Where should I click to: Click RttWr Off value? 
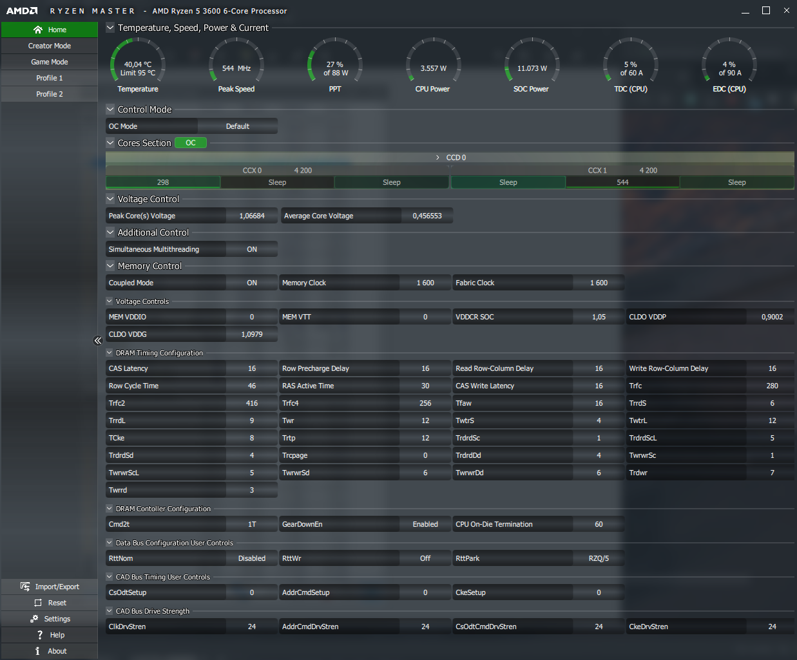coord(425,558)
